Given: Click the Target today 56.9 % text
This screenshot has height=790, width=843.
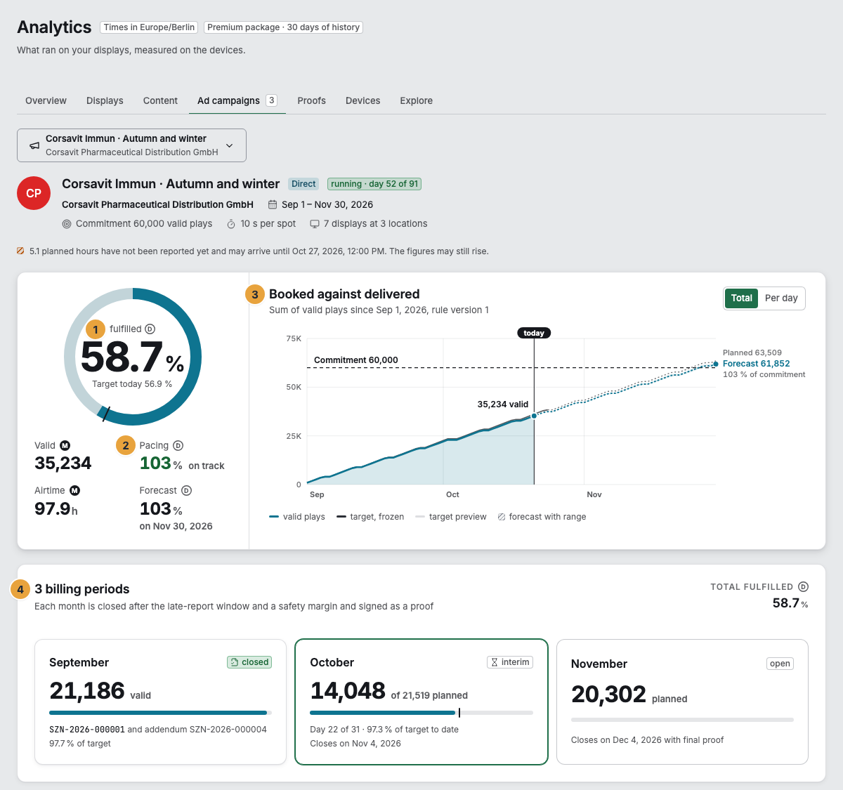Looking at the screenshot, I should pos(132,384).
